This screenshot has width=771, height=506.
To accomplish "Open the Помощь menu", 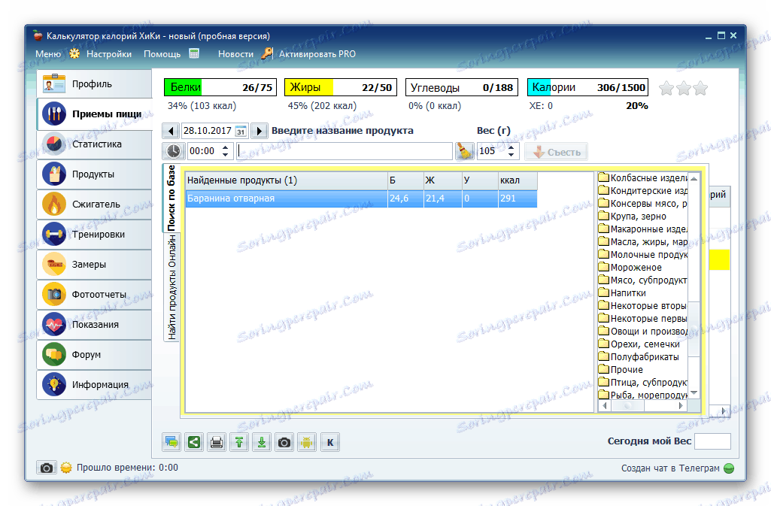I will click(162, 54).
